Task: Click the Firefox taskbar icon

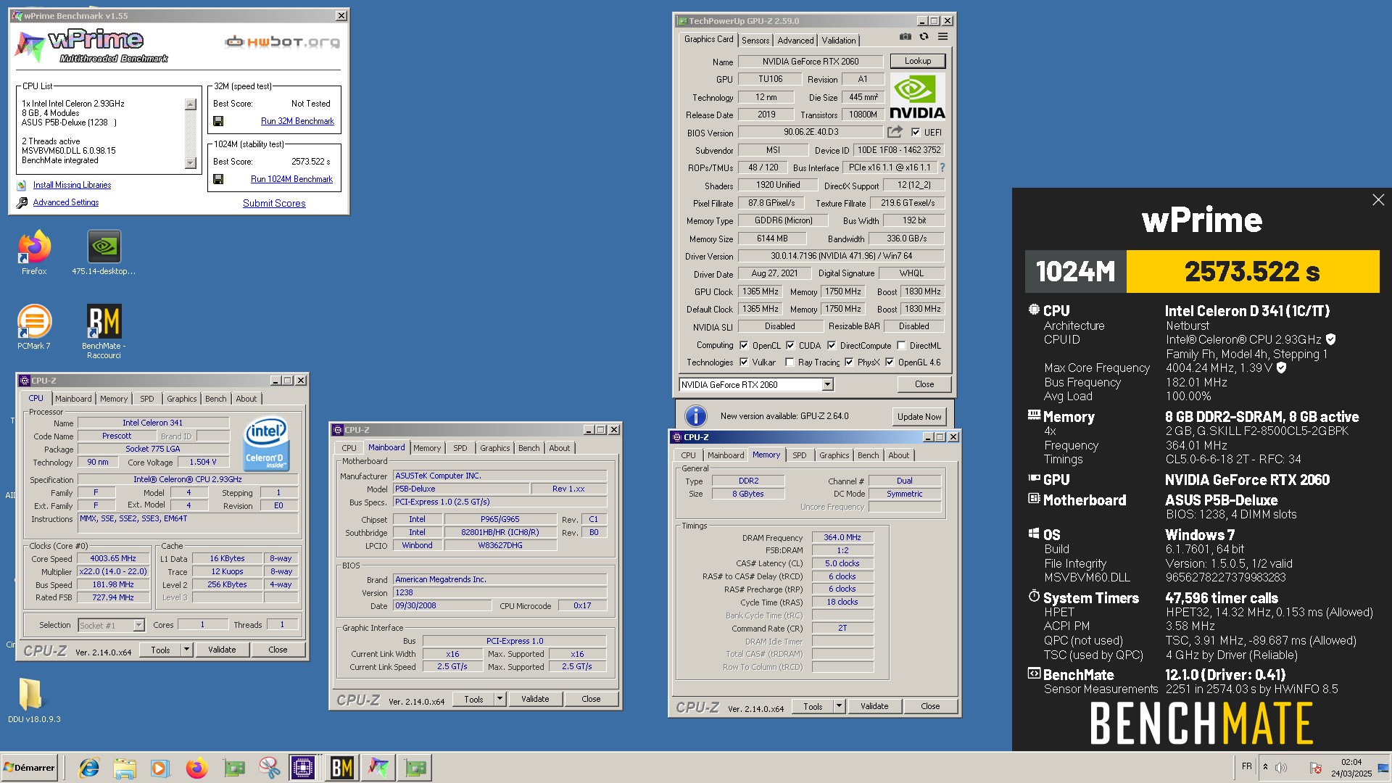Action: pyautogui.click(x=196, y=768)
